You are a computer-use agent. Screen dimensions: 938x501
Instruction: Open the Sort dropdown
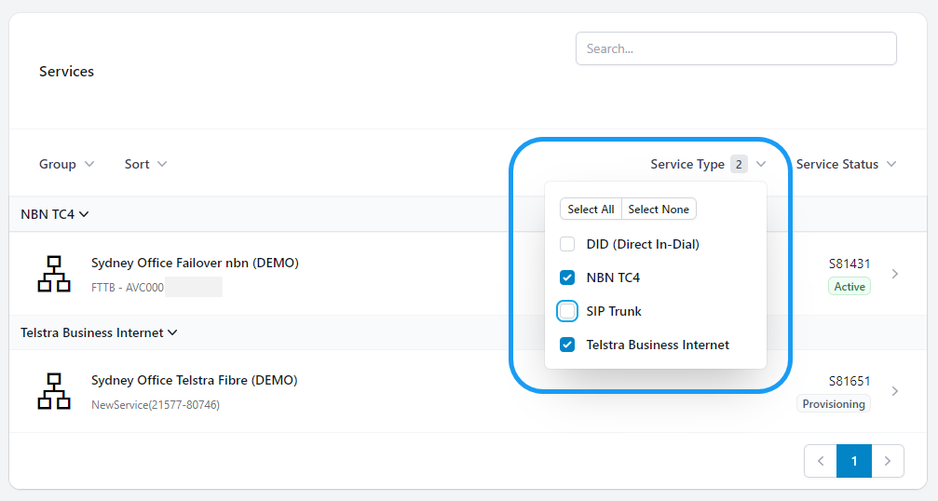tap(145, 164)
